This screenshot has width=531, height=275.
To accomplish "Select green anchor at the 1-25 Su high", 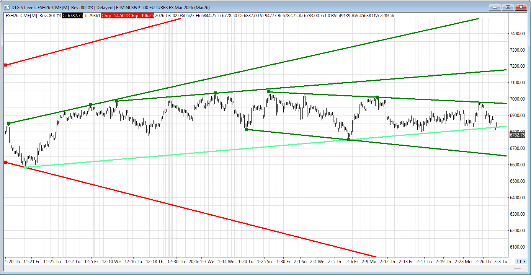I will [x=269, y=92].
